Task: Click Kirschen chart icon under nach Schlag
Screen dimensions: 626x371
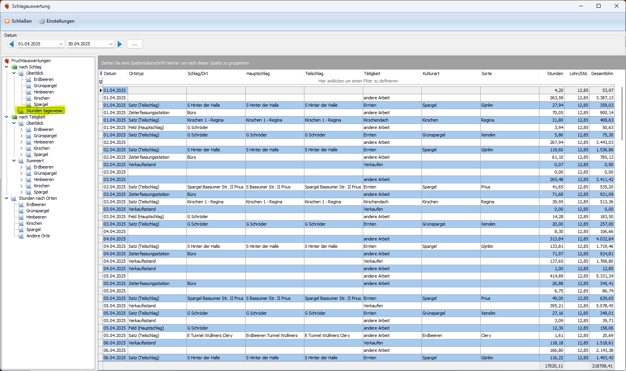Action: point(29,98)
